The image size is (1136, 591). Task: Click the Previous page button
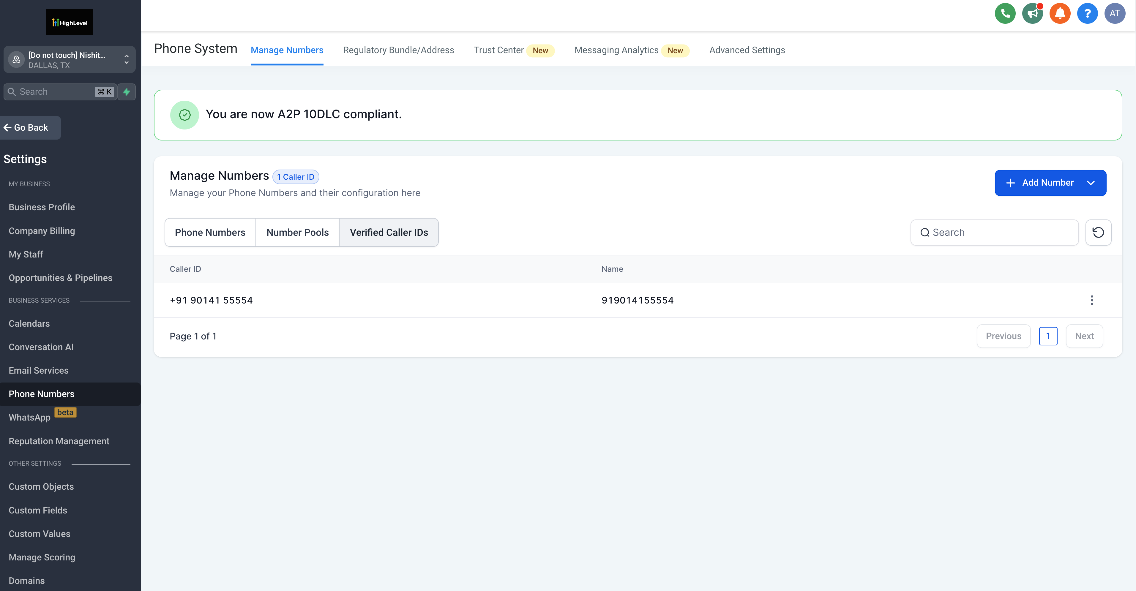tap(1003, 336)
